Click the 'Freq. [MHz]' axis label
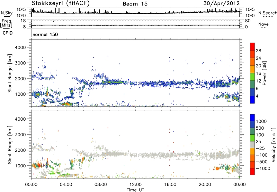Image resolution: width=277 pixels, height=192 pixels. 6,24
